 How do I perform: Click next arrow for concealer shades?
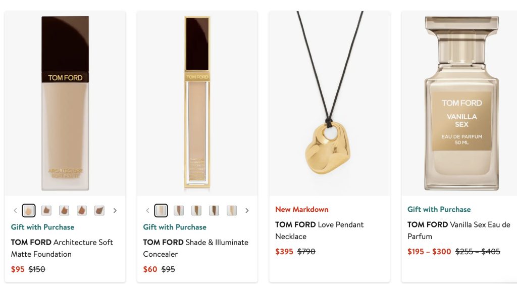(x=247, y=210)
